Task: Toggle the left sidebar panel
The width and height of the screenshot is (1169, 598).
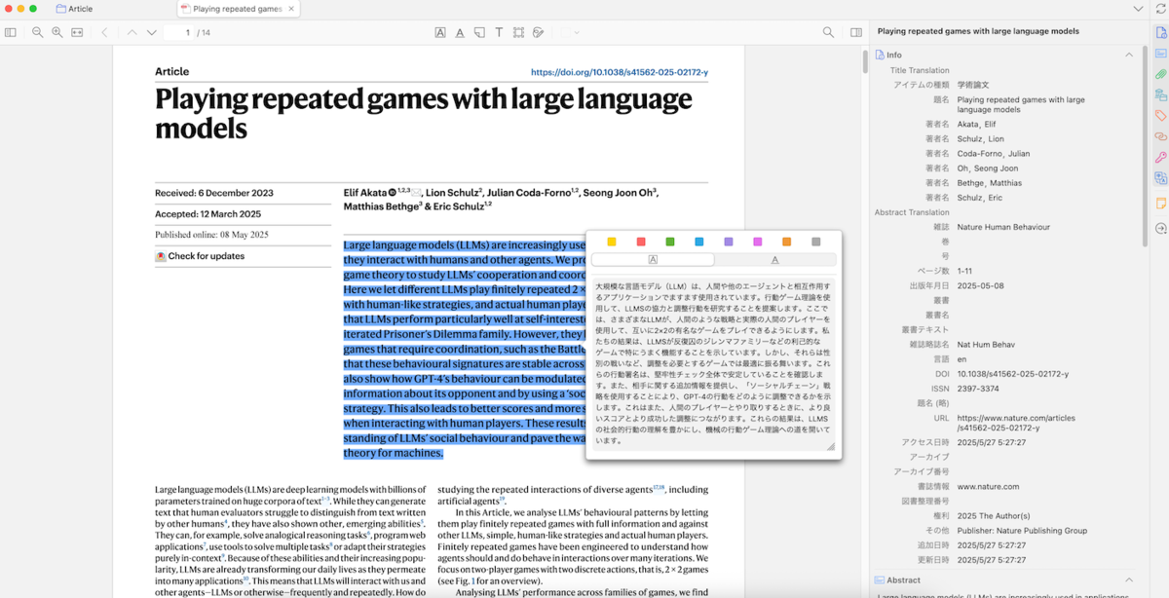Action: [x=11, y=32]
